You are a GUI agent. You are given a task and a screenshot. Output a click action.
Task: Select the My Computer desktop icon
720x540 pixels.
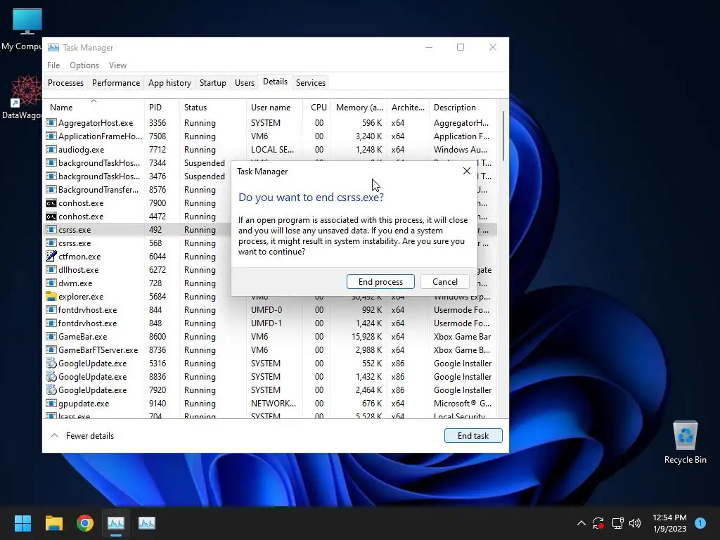coord(22,28)
